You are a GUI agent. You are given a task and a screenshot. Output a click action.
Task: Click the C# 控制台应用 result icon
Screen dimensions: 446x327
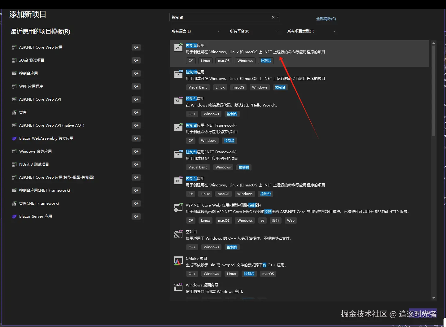coord(178,47)
